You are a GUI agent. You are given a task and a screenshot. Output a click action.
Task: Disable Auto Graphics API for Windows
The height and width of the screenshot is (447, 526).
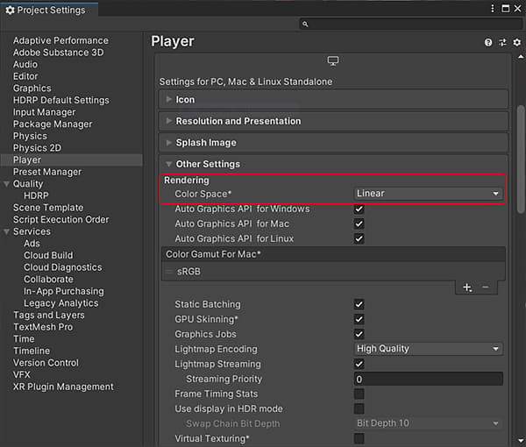coord(359,209)
